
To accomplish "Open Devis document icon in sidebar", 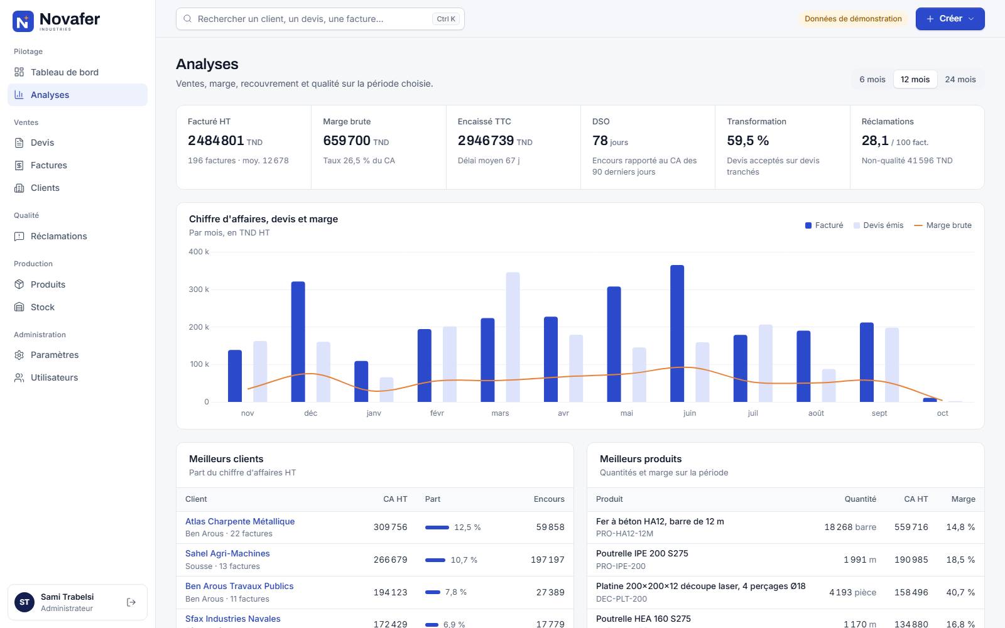I will [19, 143].
